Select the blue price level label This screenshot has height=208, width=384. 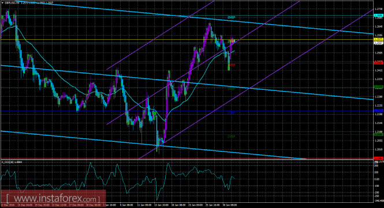tap(379, 111)
